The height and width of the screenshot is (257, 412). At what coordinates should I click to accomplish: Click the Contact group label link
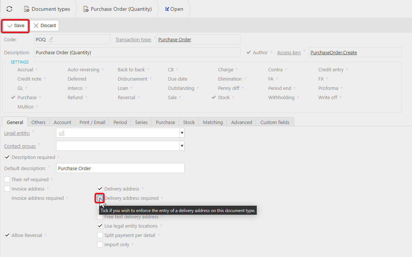(20, 146)
